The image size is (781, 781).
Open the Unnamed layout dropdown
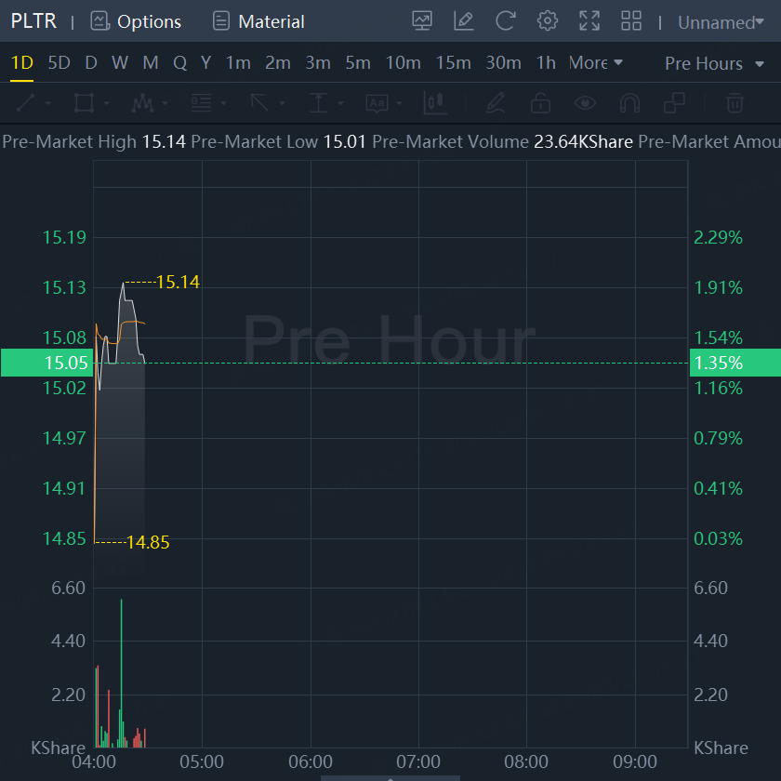[x=721, y=22]
